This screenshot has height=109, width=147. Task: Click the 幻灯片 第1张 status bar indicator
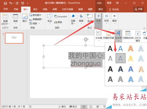14,107
